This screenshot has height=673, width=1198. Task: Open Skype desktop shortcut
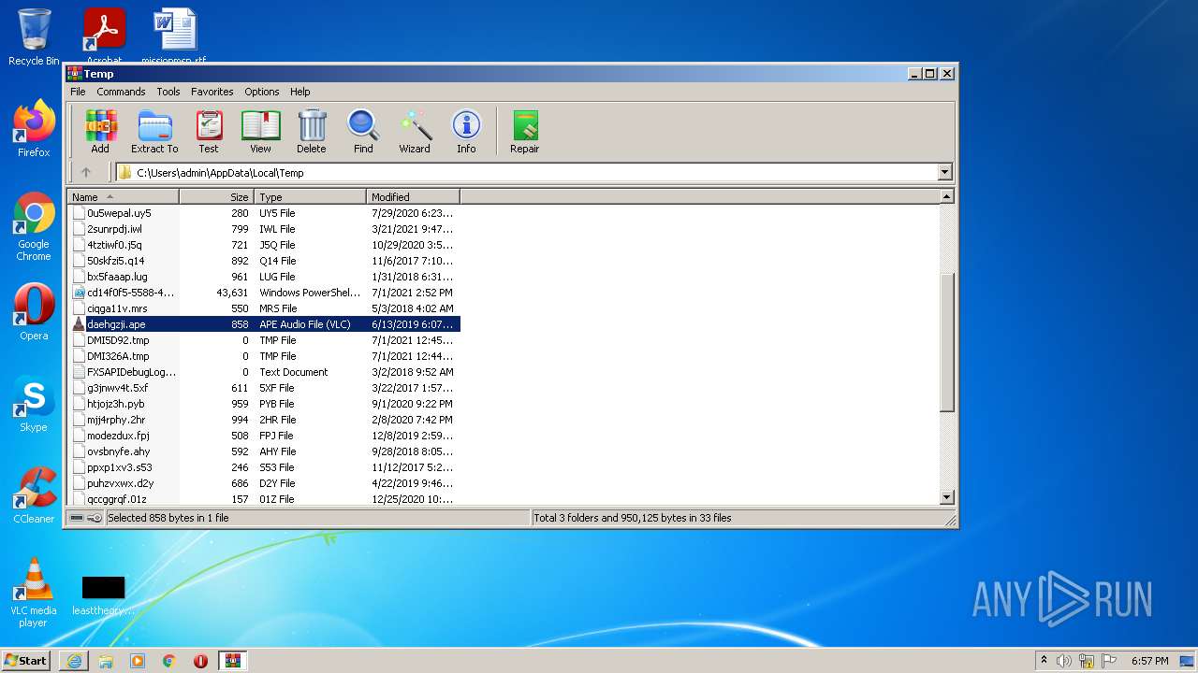click(34, 404)
